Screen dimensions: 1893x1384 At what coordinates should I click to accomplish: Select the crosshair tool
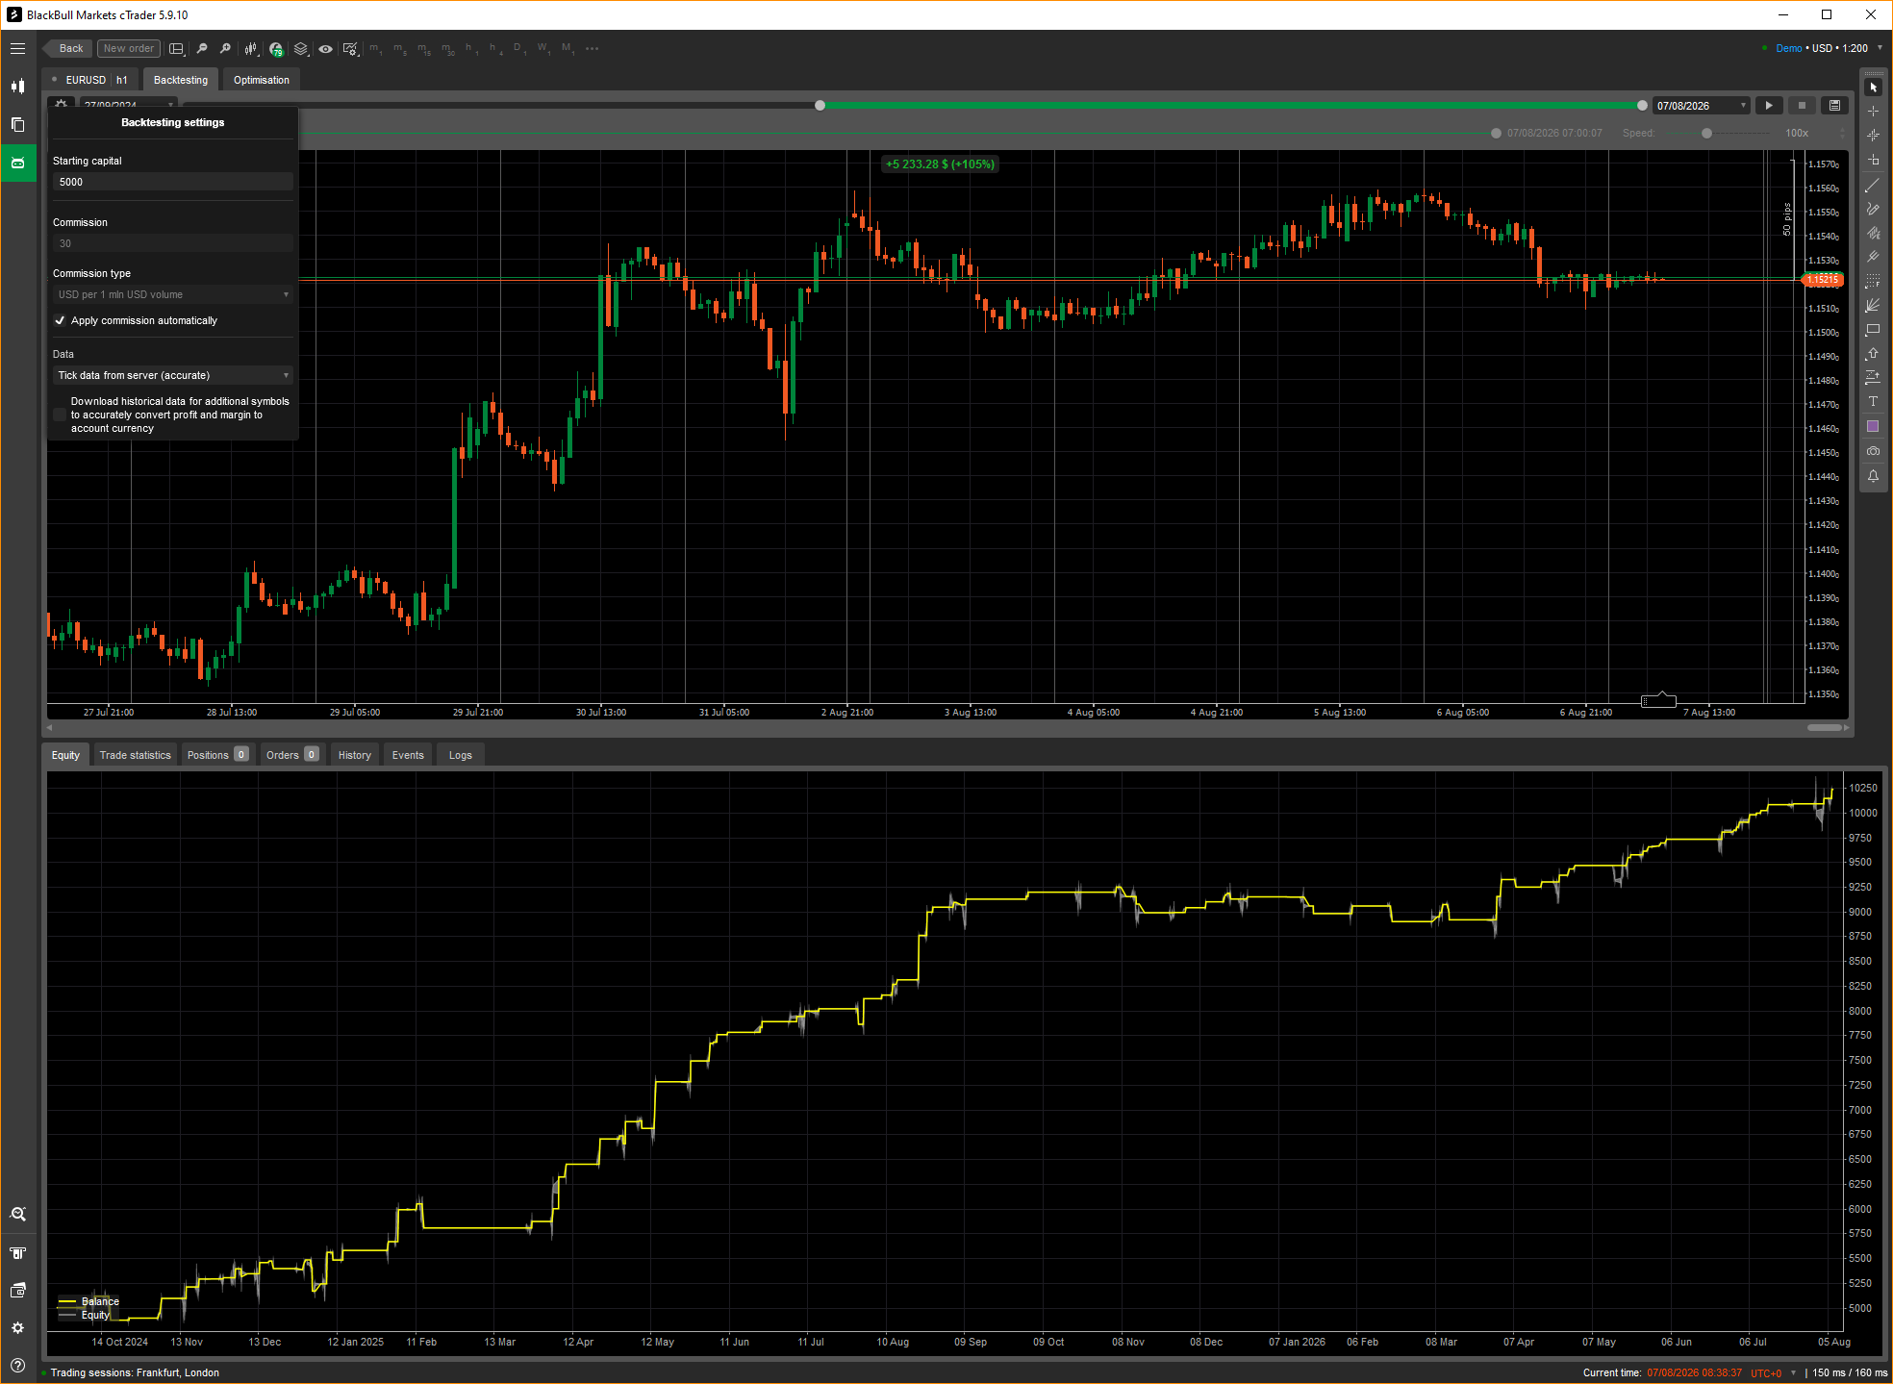click(x=1873, y=112)
